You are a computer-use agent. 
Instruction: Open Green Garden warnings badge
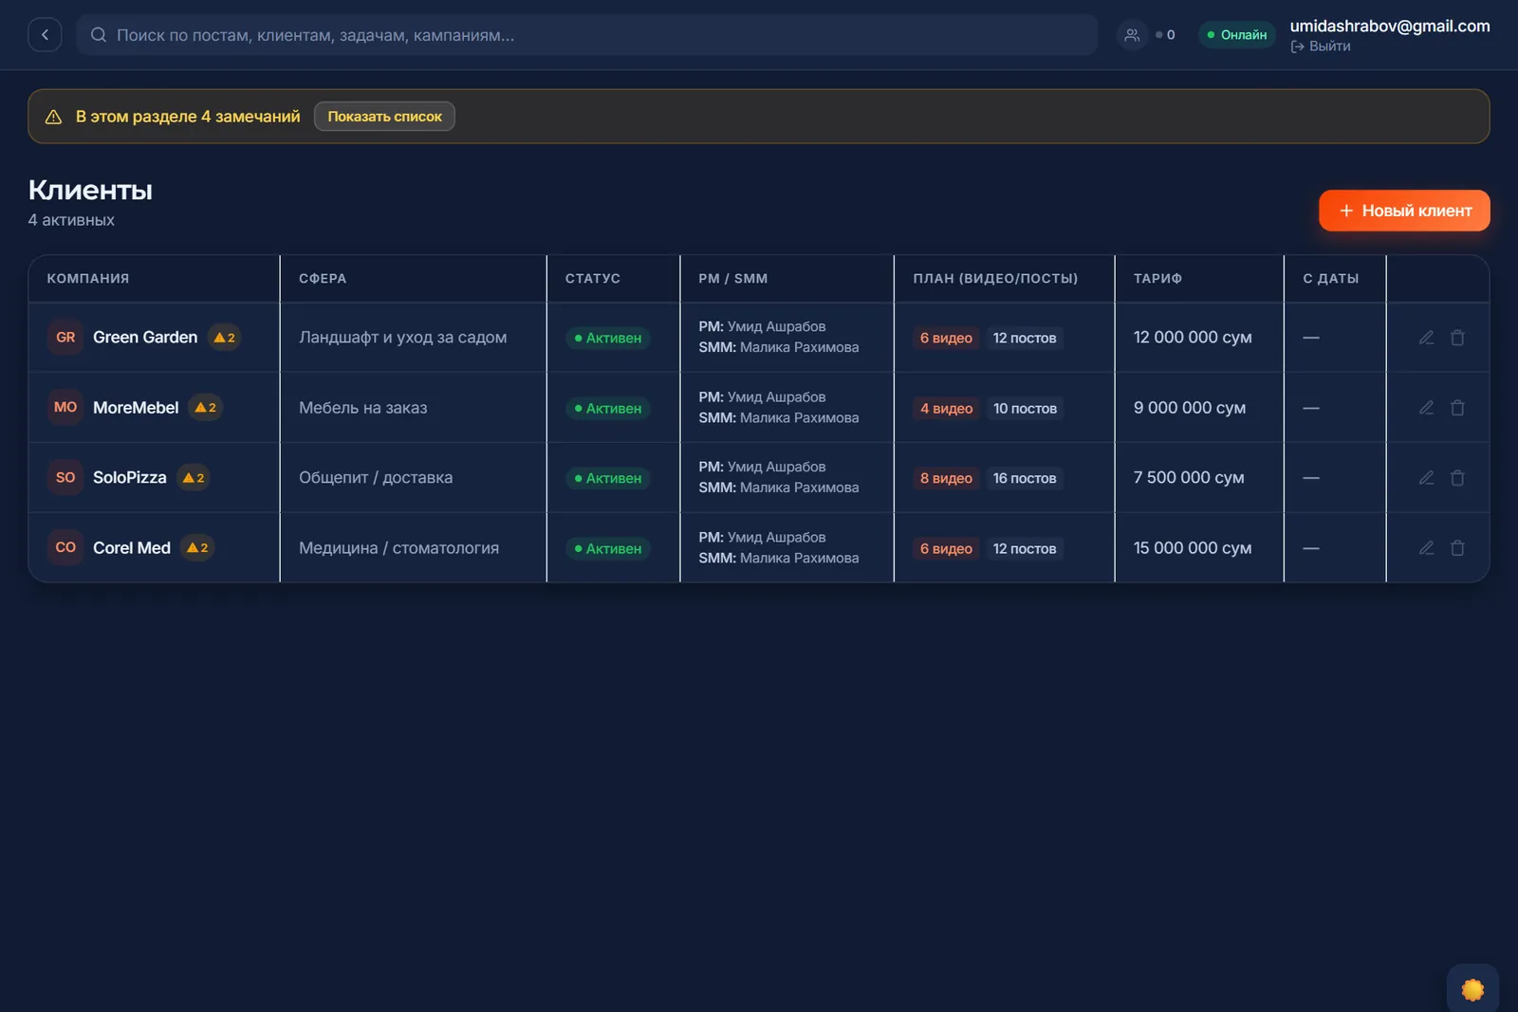coord(224,338)
